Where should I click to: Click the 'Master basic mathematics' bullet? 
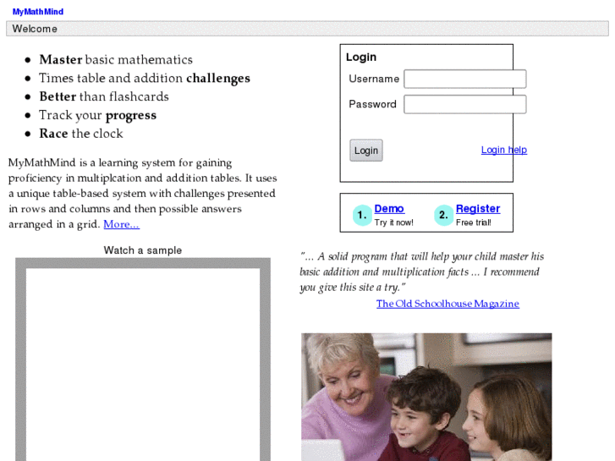coord(116,60)
